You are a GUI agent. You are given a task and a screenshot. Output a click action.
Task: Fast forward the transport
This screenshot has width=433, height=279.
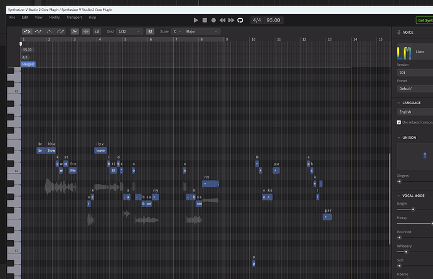(231, 20)
